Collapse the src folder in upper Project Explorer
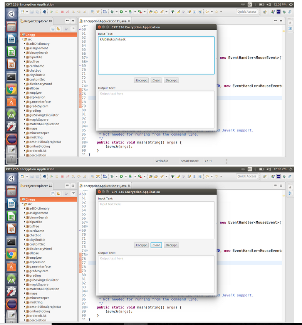Viewport: 302px width, 325px height. coord(23,39)
